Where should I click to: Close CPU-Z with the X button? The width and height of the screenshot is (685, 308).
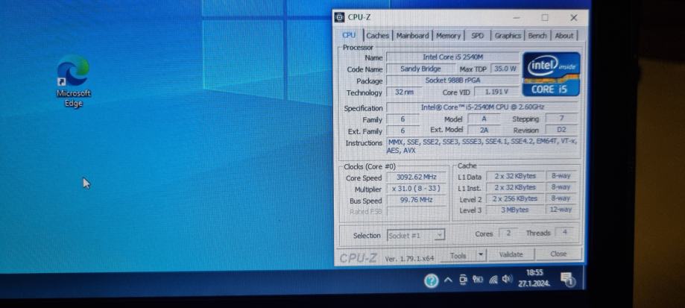point(574,17)
